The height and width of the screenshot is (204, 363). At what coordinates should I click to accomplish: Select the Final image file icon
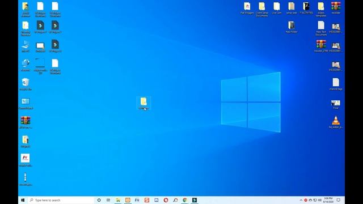[x=336, y=104]
